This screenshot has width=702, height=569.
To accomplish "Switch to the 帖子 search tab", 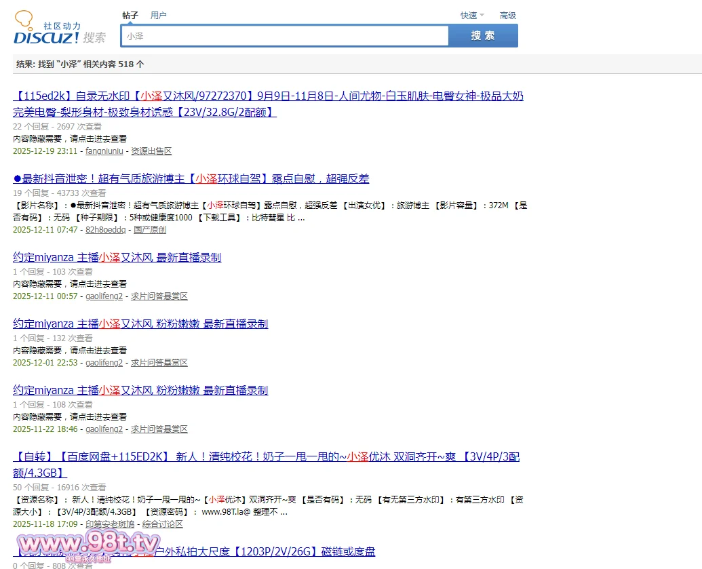I will point(130,15).
